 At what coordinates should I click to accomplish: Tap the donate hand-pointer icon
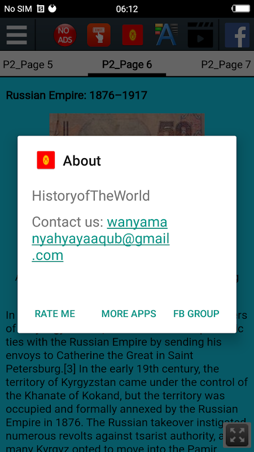coord(99,35)
